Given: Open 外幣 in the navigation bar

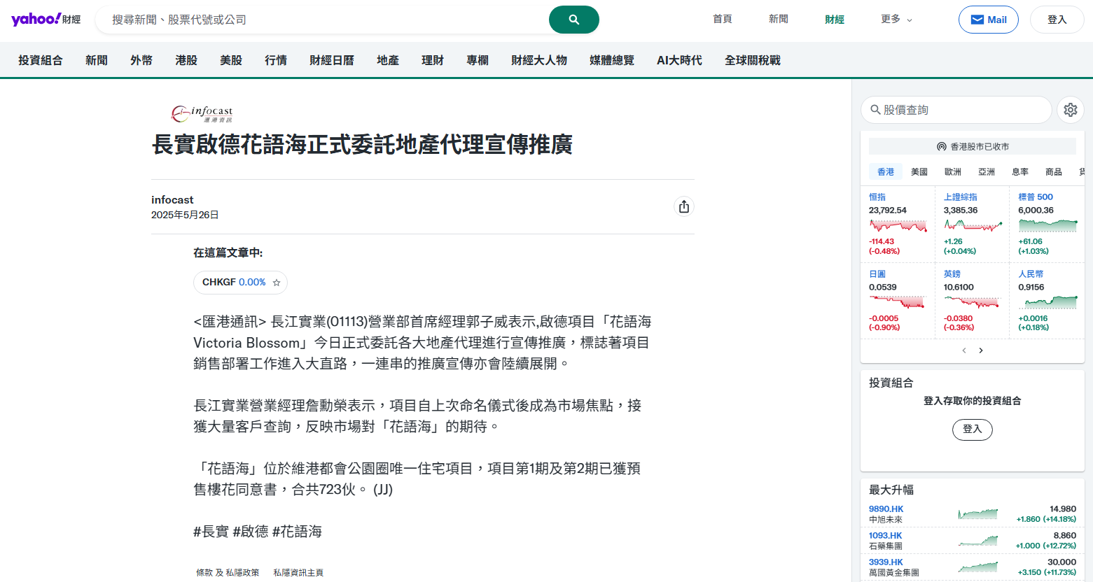Looking at the screenshot, I should 141,60.
